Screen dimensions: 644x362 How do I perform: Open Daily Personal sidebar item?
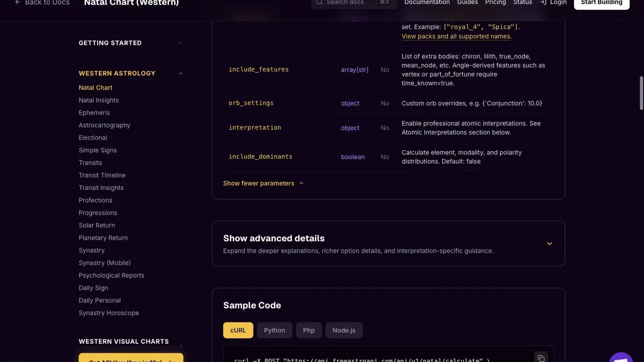tap(100, 300)
